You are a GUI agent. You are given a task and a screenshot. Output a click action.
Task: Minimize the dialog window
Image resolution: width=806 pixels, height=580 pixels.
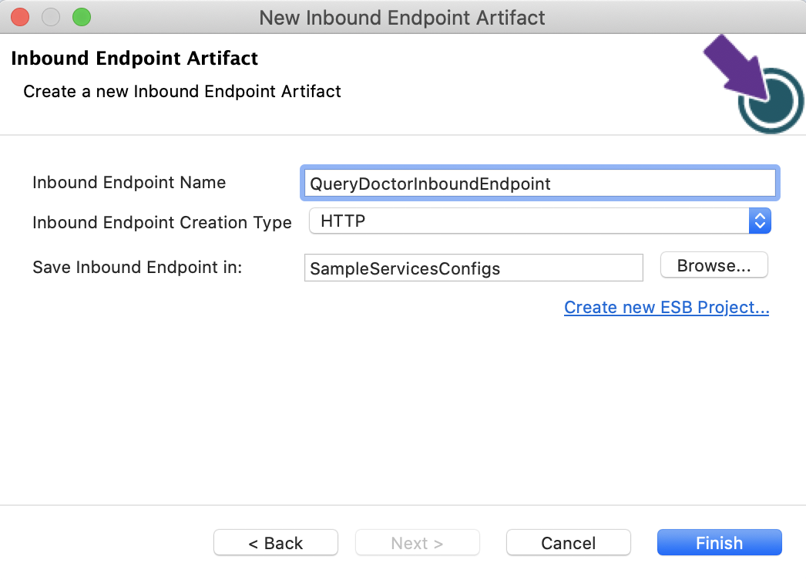click(50, 17)
